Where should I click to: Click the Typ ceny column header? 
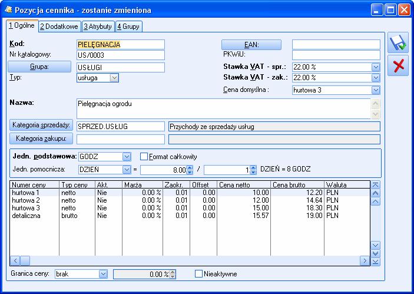coord(77,184)
